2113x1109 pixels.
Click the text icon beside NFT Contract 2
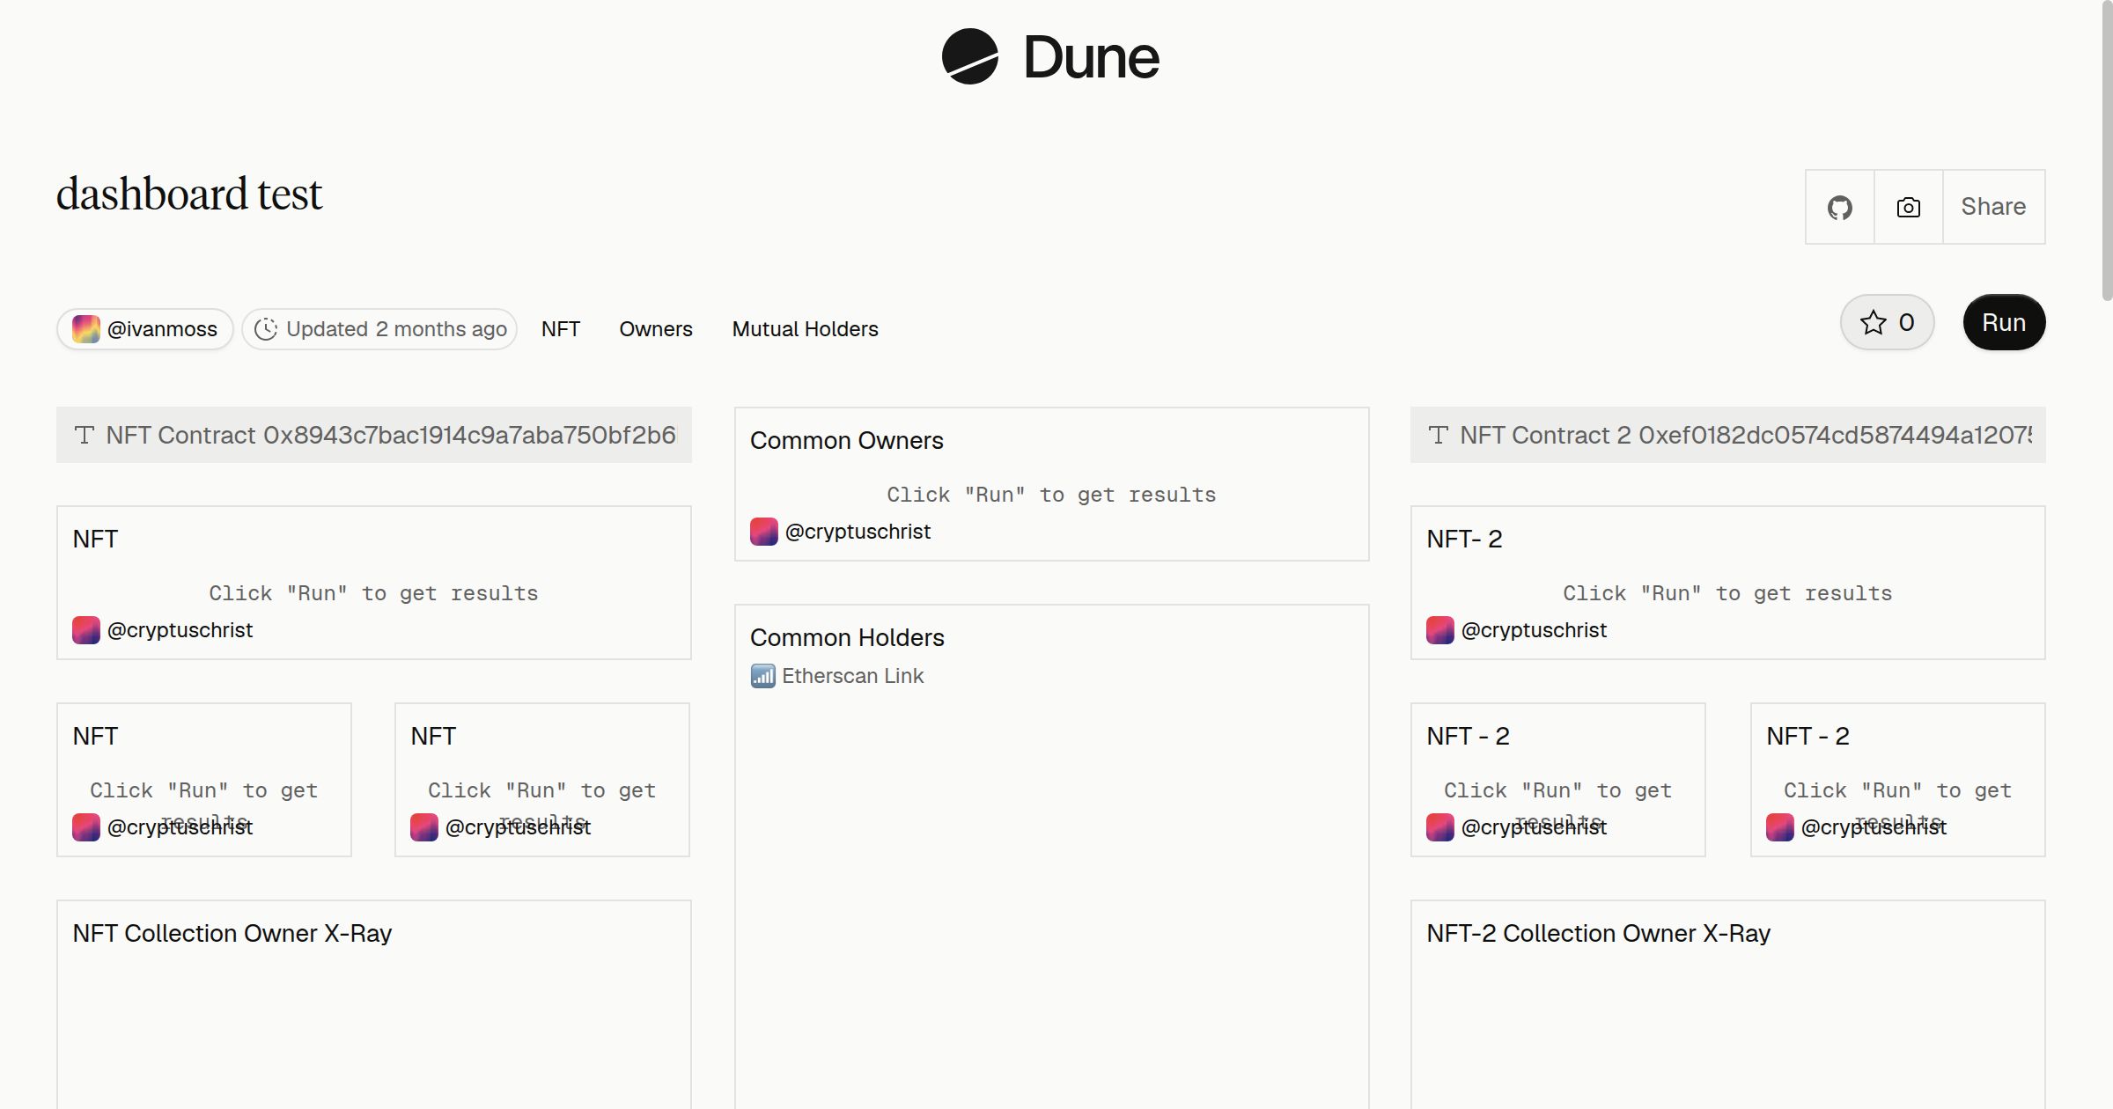(1439, 435)
